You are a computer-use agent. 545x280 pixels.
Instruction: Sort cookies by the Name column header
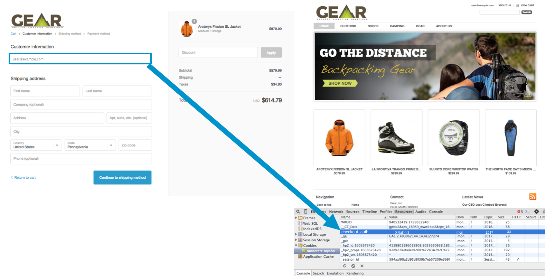pos(364,217)
